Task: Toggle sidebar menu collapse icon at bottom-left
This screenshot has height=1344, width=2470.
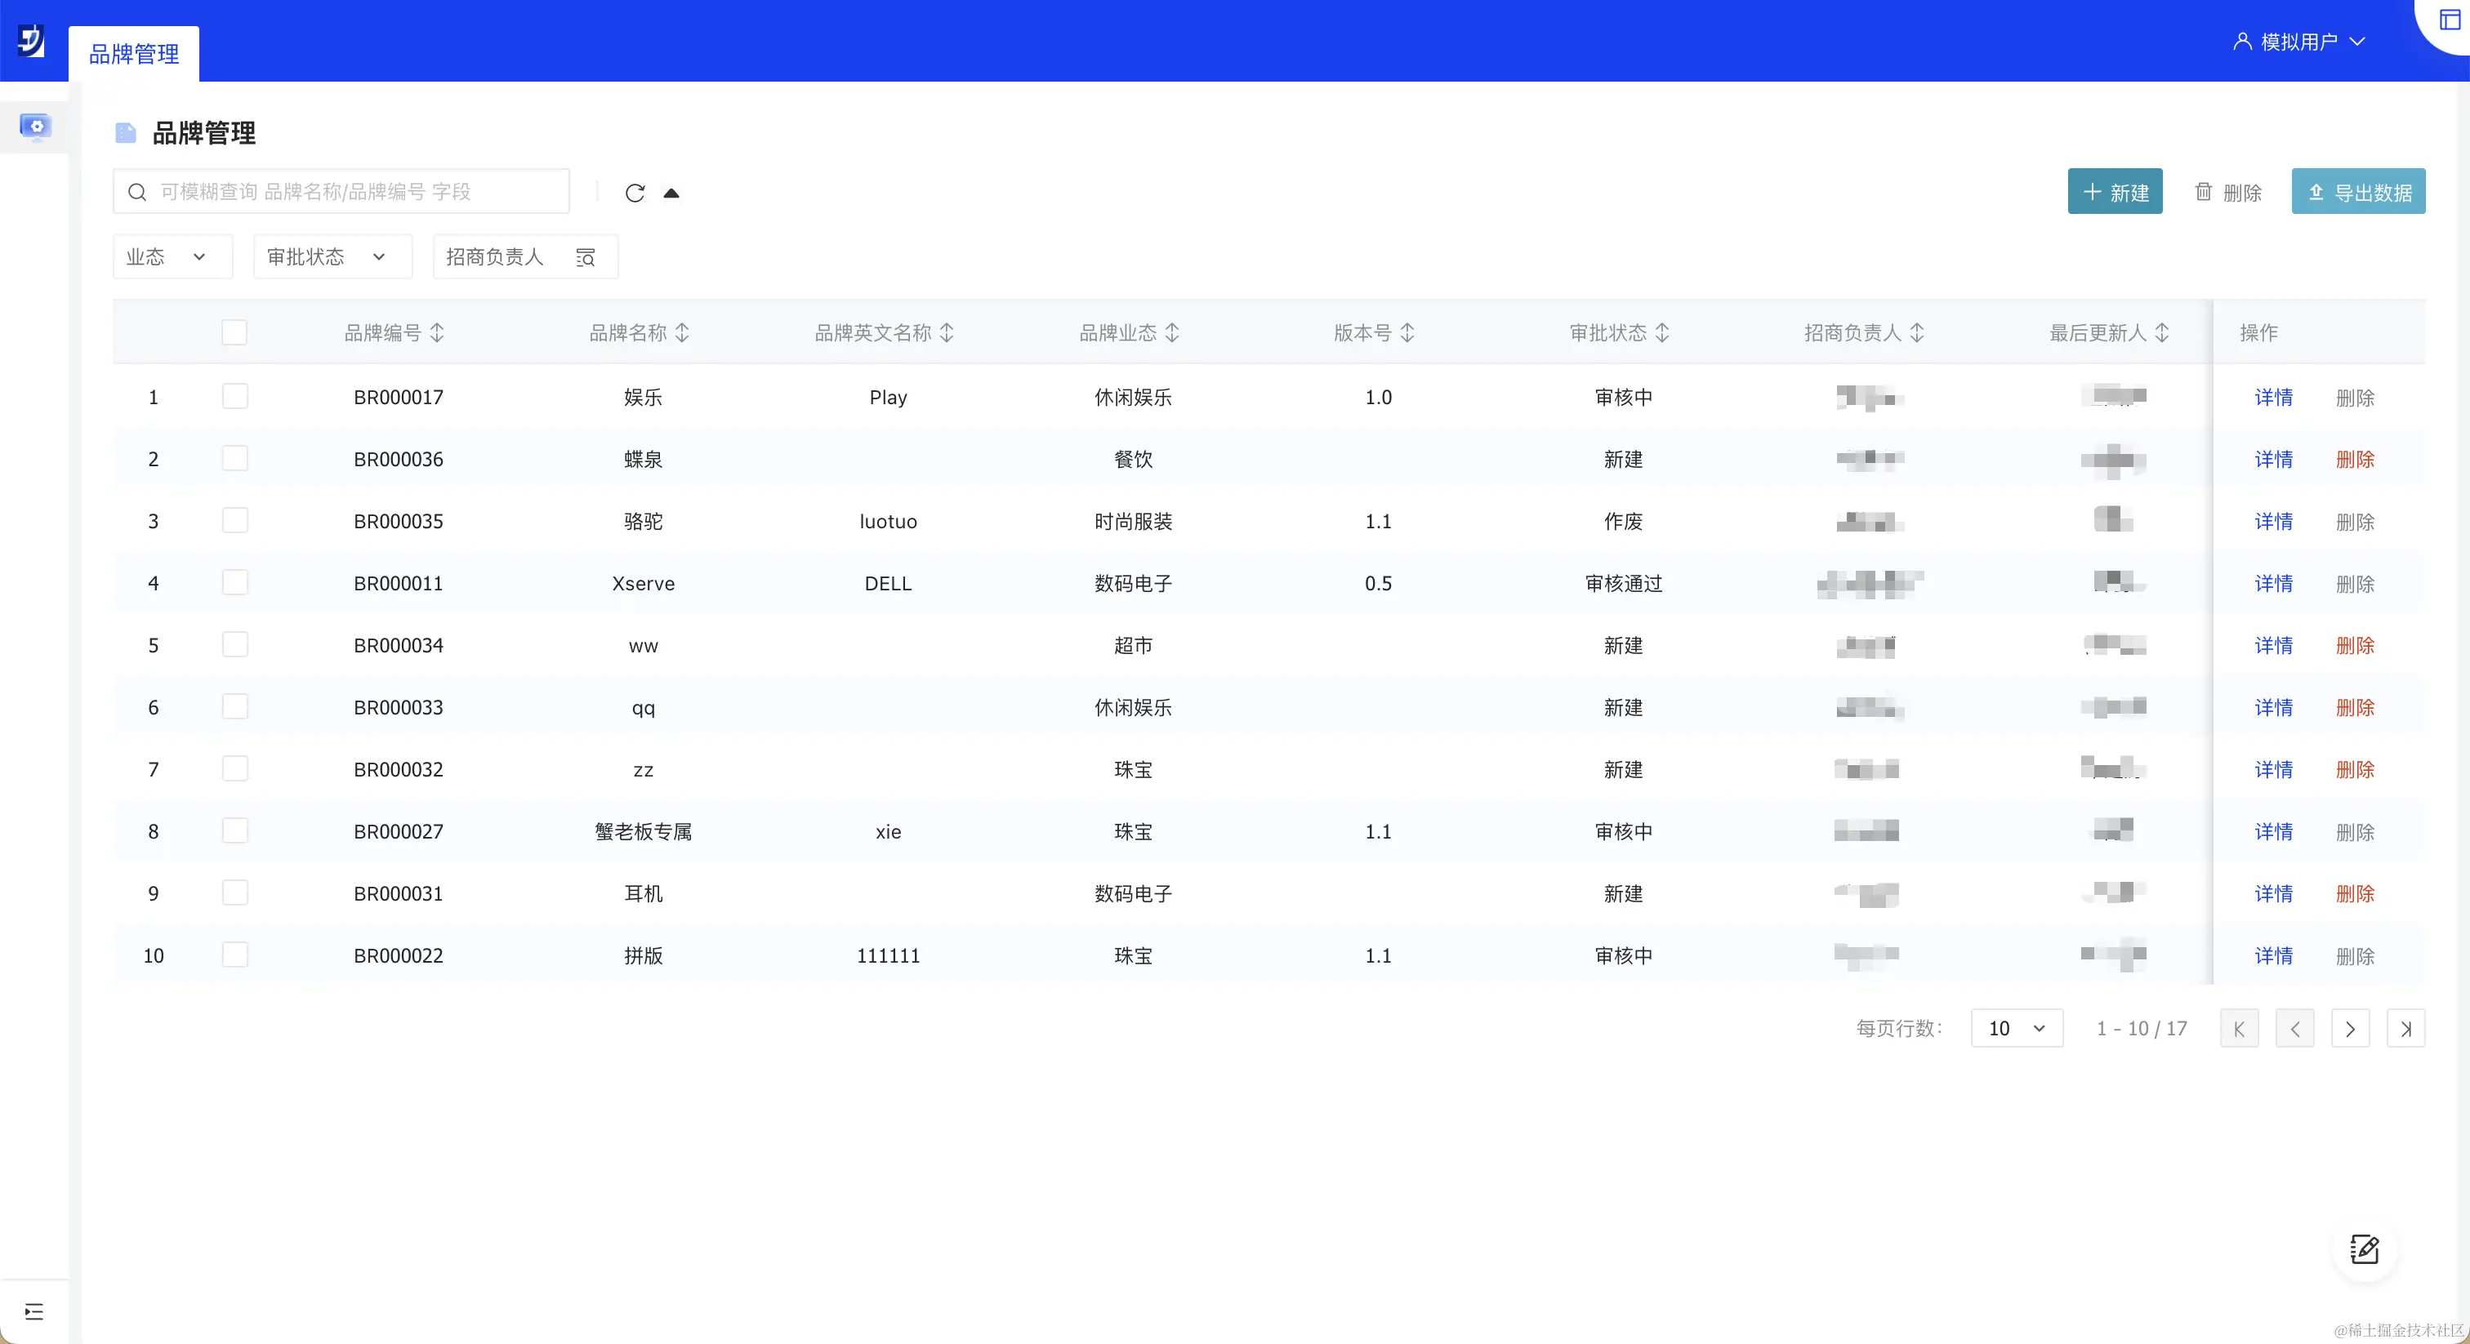Action: coord(34,1311)
